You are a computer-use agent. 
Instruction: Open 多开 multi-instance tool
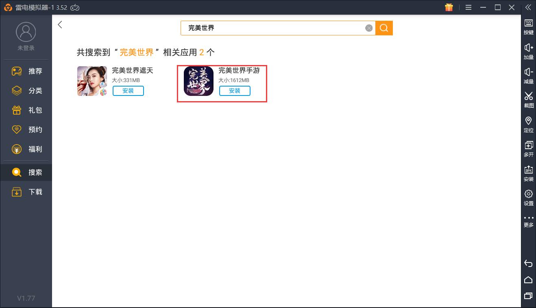529,149
